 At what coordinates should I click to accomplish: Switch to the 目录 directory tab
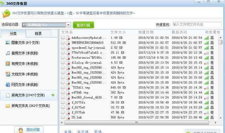38,34
